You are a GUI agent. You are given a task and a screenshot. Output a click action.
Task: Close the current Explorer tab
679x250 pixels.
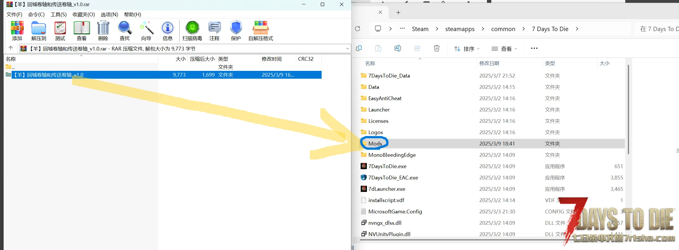pyautogui.click(x=380, y=12)
